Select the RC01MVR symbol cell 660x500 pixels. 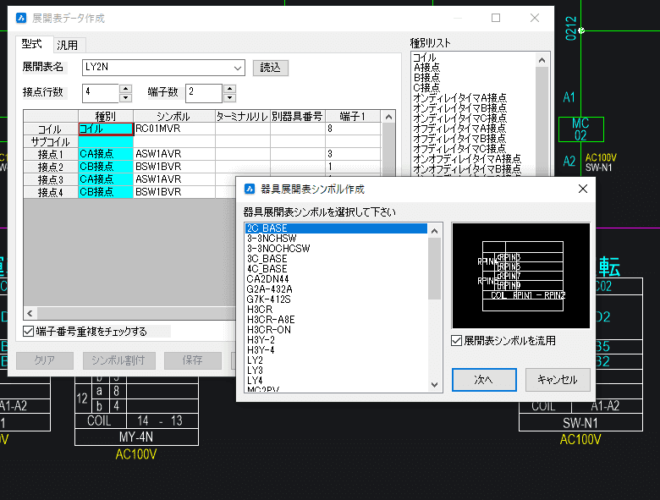click(x=174, y=129)
